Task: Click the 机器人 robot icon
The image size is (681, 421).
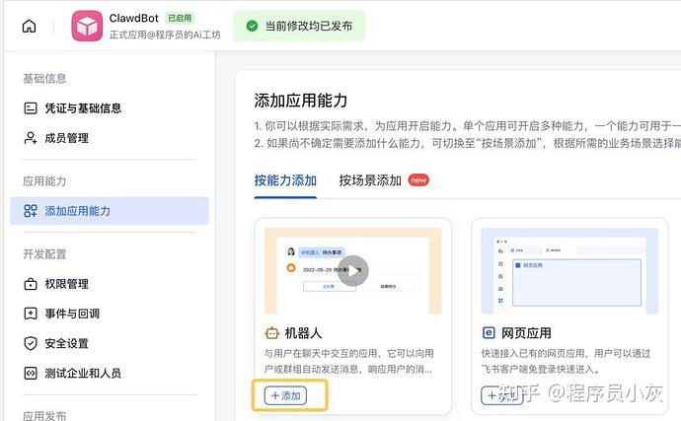Action: 271,333
